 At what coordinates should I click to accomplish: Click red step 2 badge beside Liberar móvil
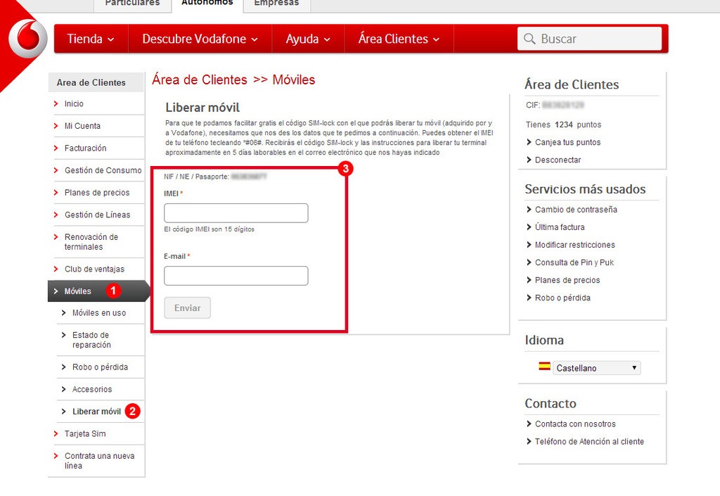132,411
